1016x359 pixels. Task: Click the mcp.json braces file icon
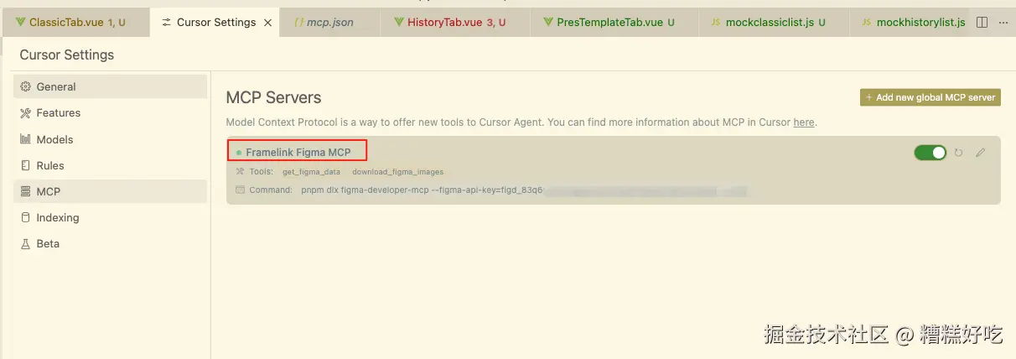(x=299, y=23)
